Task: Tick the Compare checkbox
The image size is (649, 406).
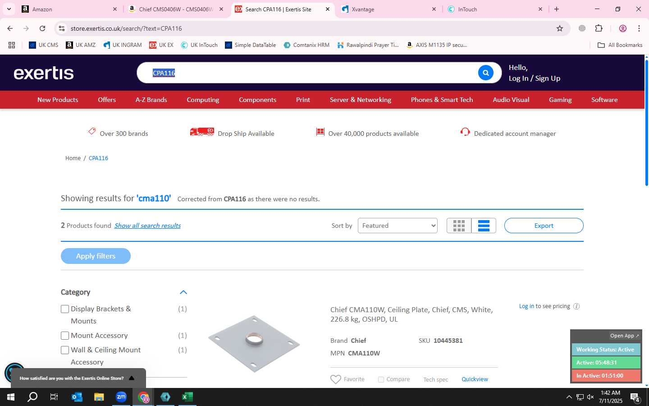Action: click(381, 379)
